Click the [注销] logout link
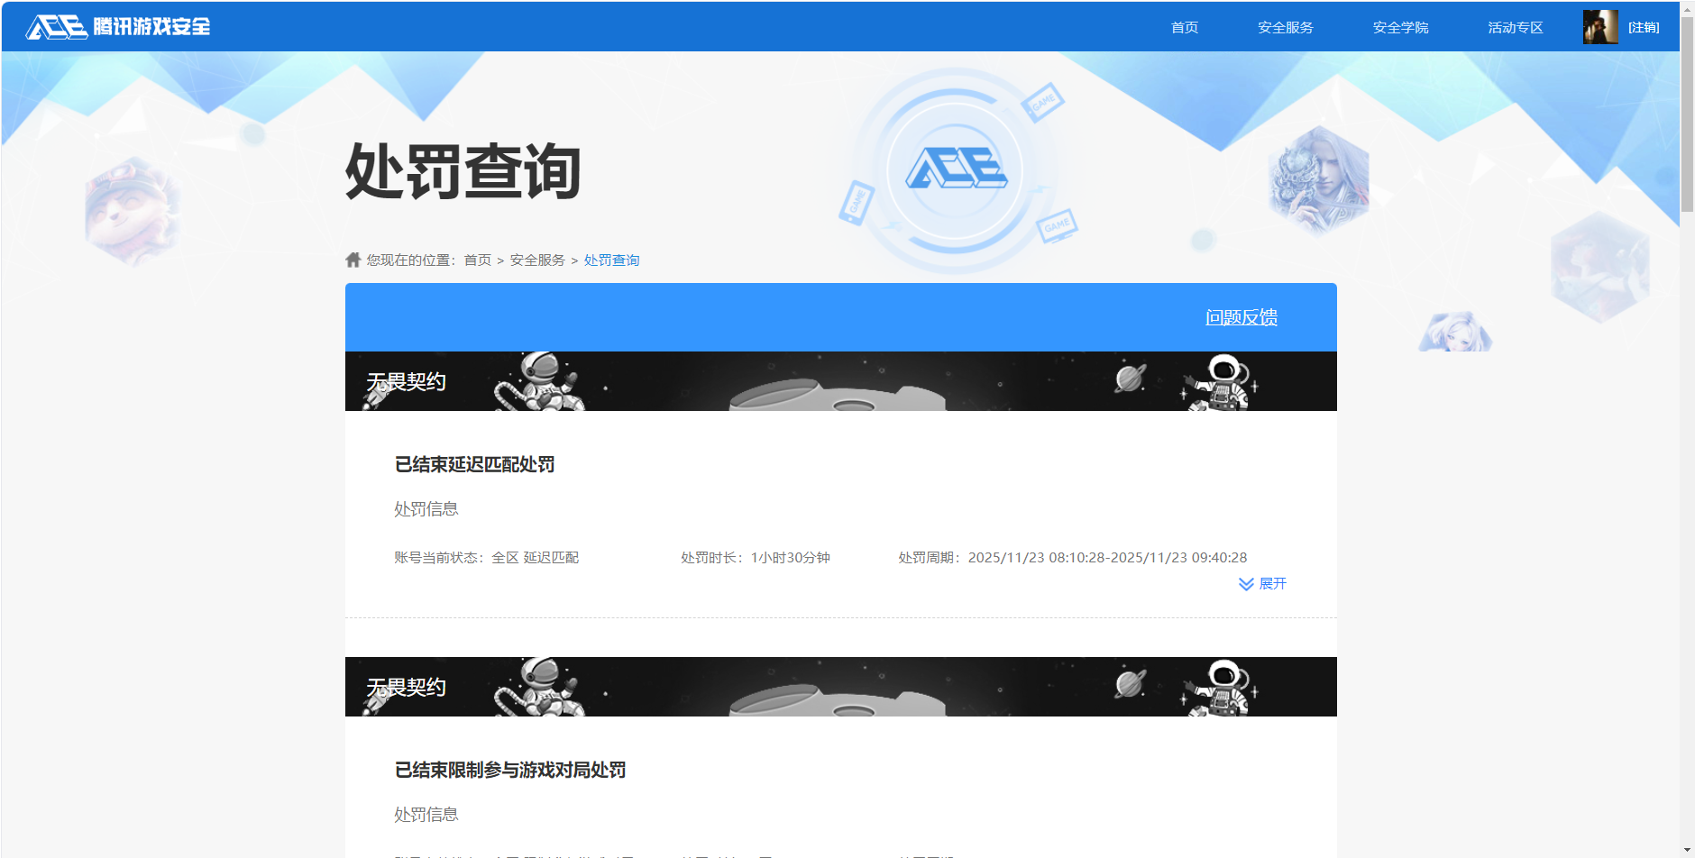This screenshot has width=1695, height=858. 1642,26
